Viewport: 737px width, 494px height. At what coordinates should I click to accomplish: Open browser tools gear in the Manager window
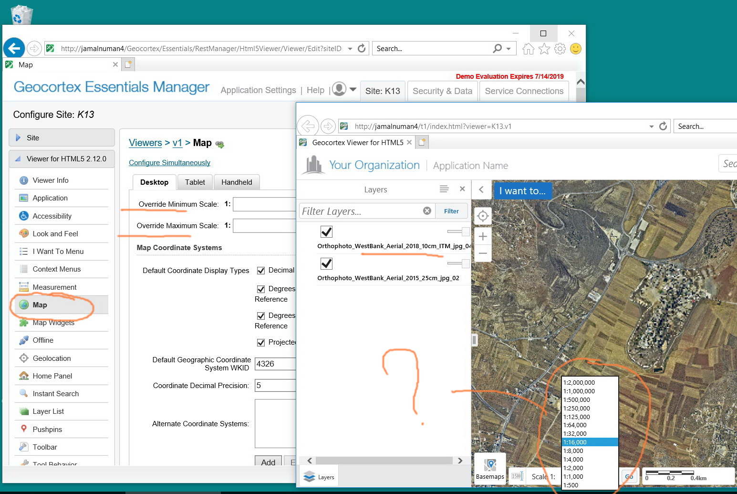click(x=560, y=49)
